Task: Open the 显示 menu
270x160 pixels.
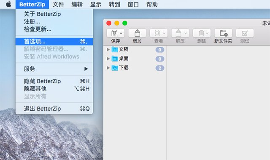Action: [96, 4]
